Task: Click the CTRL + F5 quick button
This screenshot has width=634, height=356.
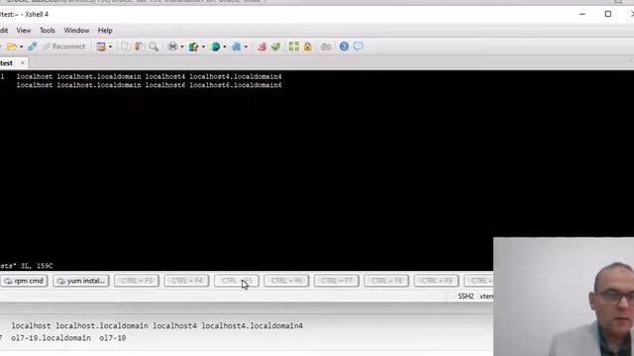Action: [237, 281]
